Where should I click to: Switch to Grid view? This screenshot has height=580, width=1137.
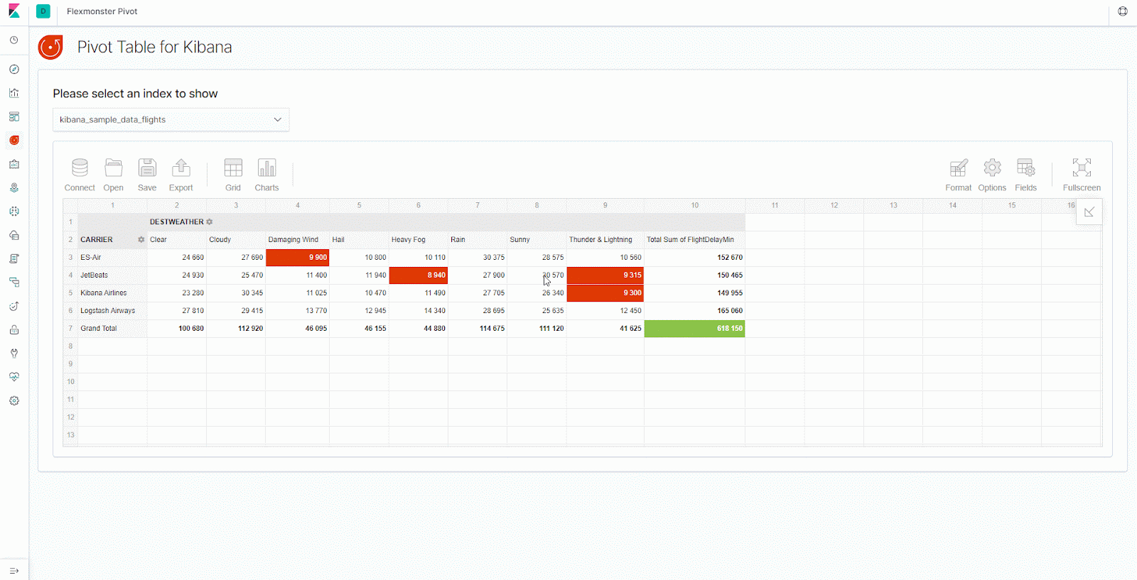click(x=233, y=175)
